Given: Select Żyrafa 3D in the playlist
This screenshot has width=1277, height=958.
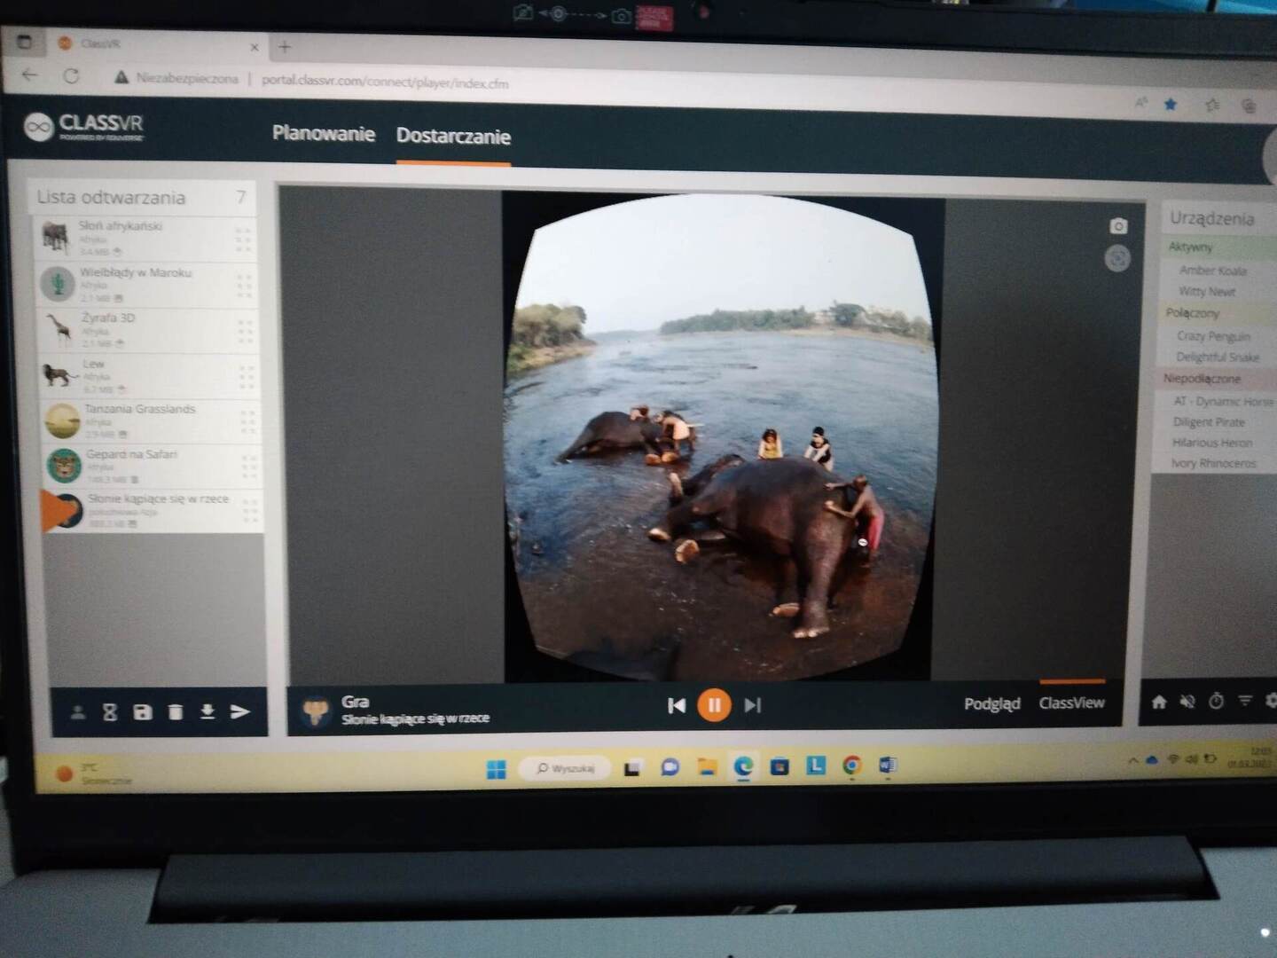Looking at the screenshot, I should [x=108, y=318].
